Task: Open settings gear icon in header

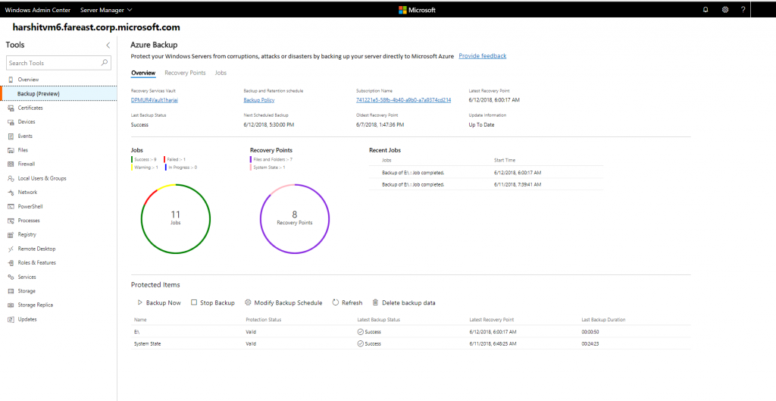Action: pos(725,10)
